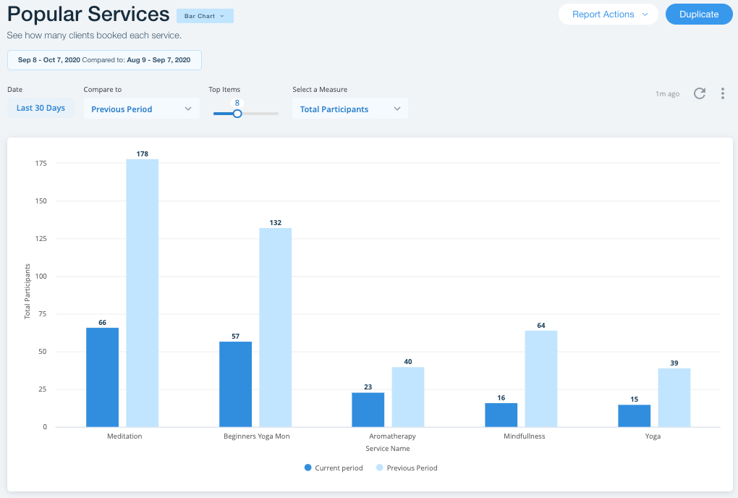Click the Total Participants y-axis label
Screen dimensions: 738x498
pos(27,290)
